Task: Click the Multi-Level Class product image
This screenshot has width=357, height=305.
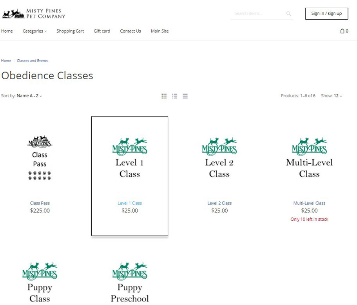Action: click(x=309, y=158)
